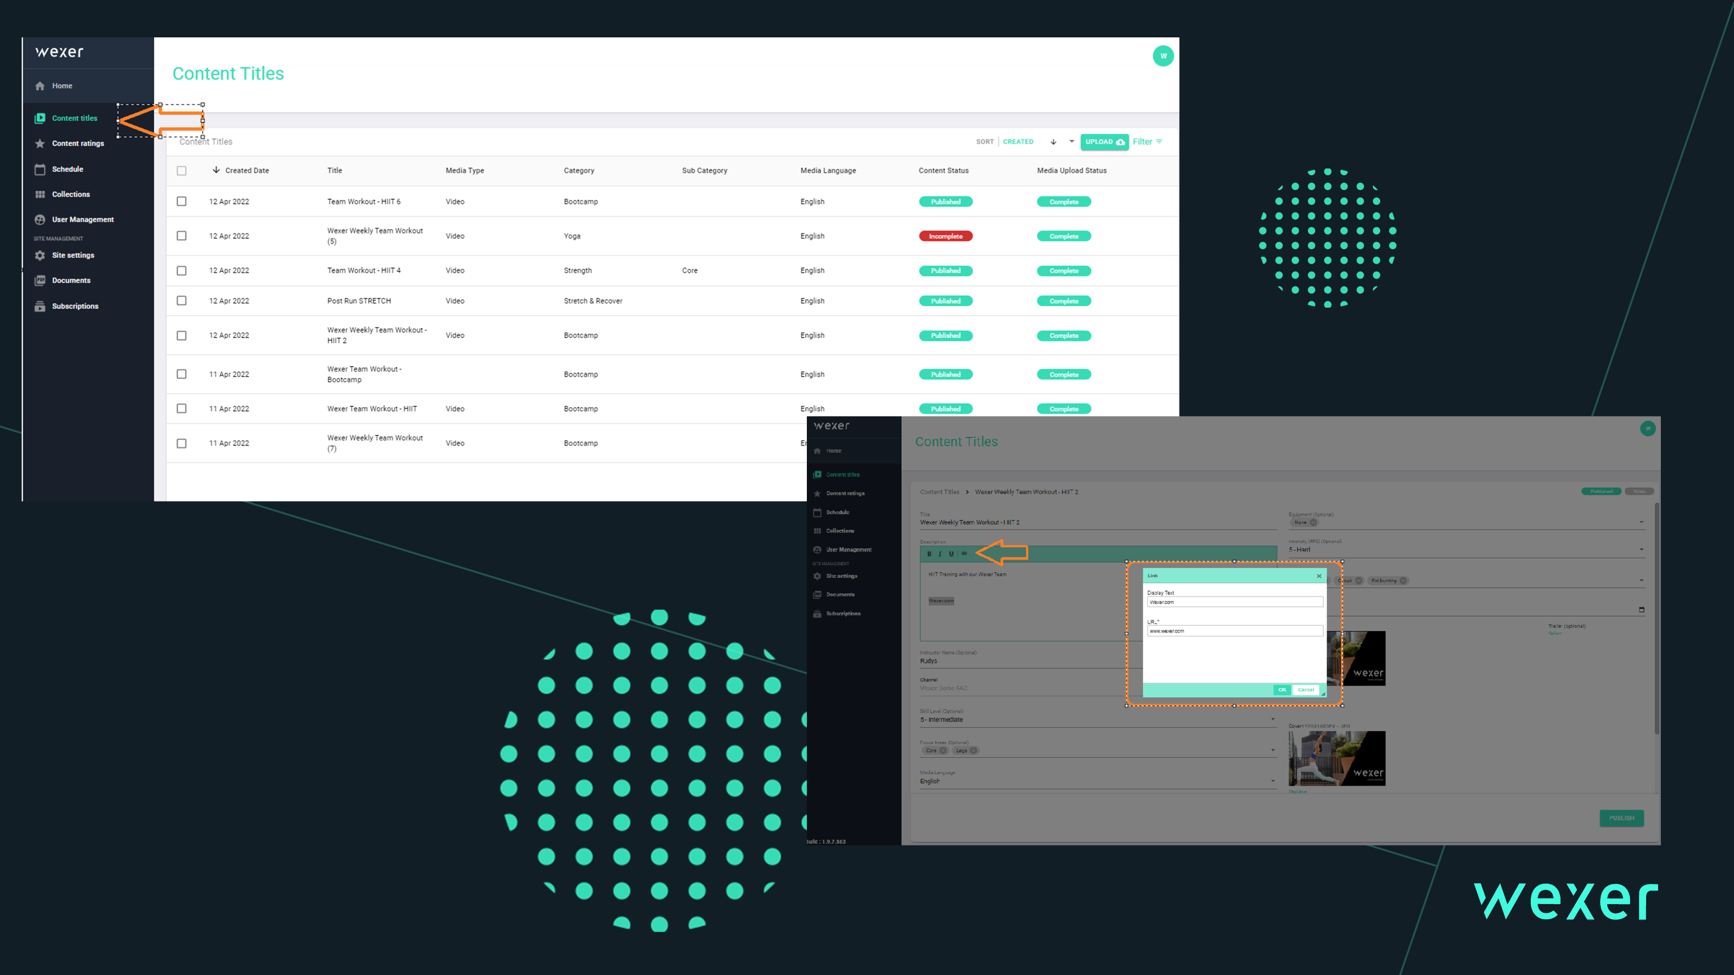The image size is (1734, 975).
Task: Toggle the select-all checkbox in table header
Action: pyautogui.click(x=182, y=171)
